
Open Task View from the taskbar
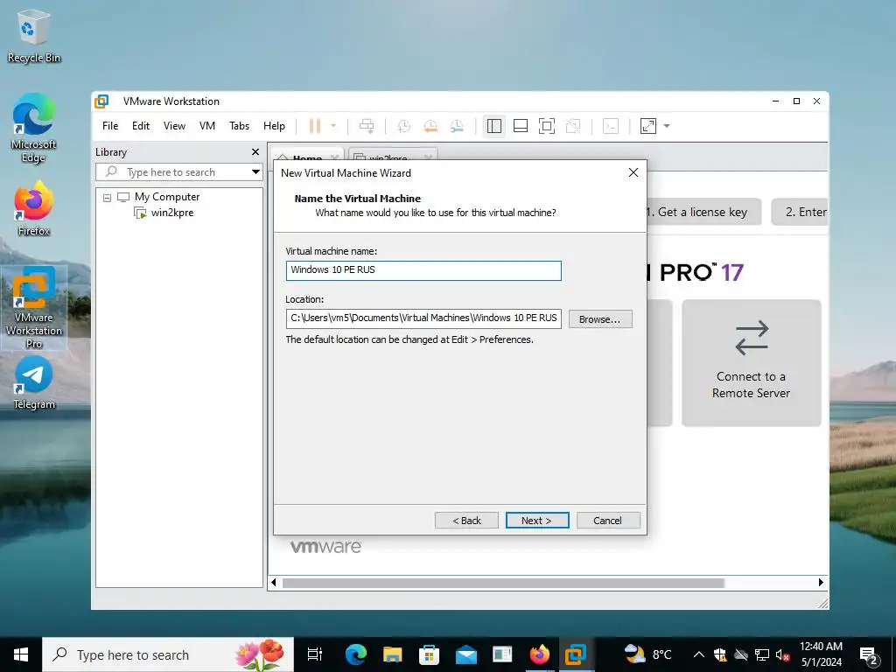click(315, 654)
